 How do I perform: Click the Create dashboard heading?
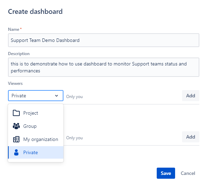click(35, 12)
